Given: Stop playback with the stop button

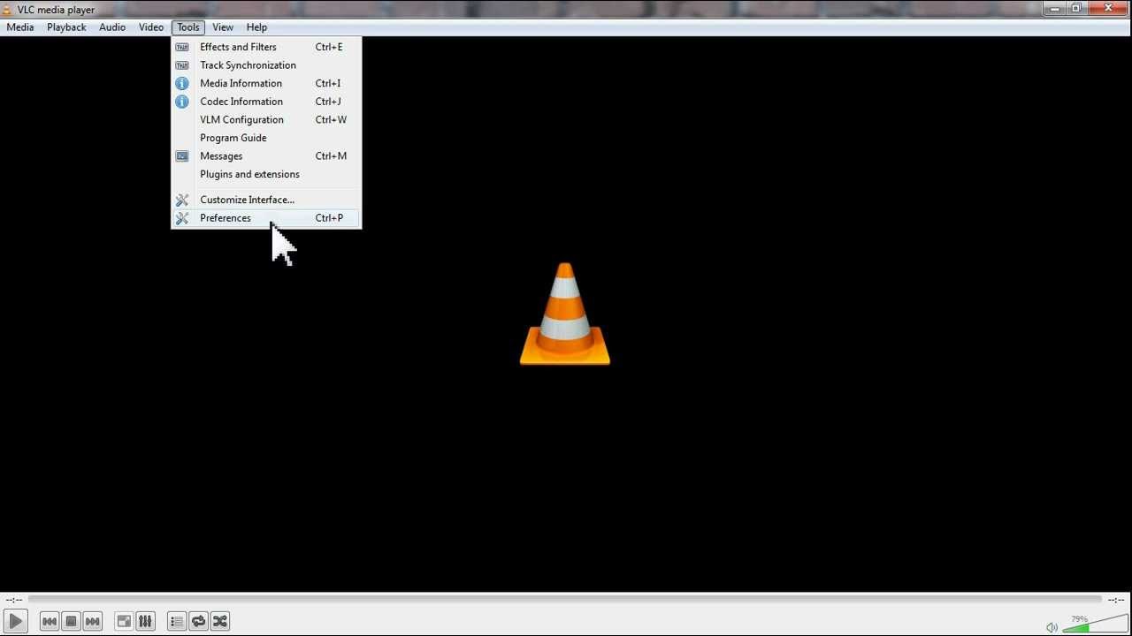Looking at the screenshot, I should 72,621.
